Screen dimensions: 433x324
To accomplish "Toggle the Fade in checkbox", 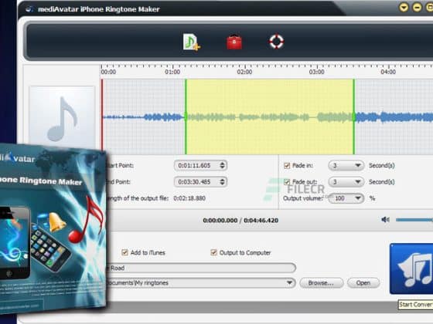I will pos(287,166).
